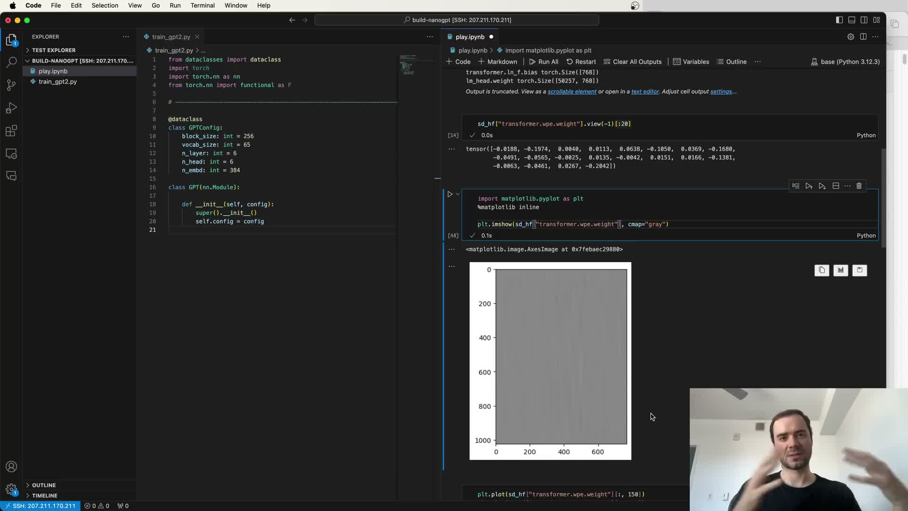Toggle the secondary side bar layout
Screen dimensions: 908x511
[864, 20]
